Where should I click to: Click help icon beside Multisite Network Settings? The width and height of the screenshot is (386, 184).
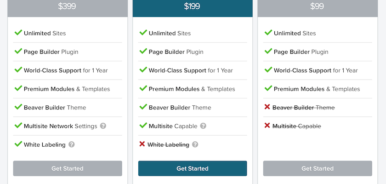[x=103, y=126]
